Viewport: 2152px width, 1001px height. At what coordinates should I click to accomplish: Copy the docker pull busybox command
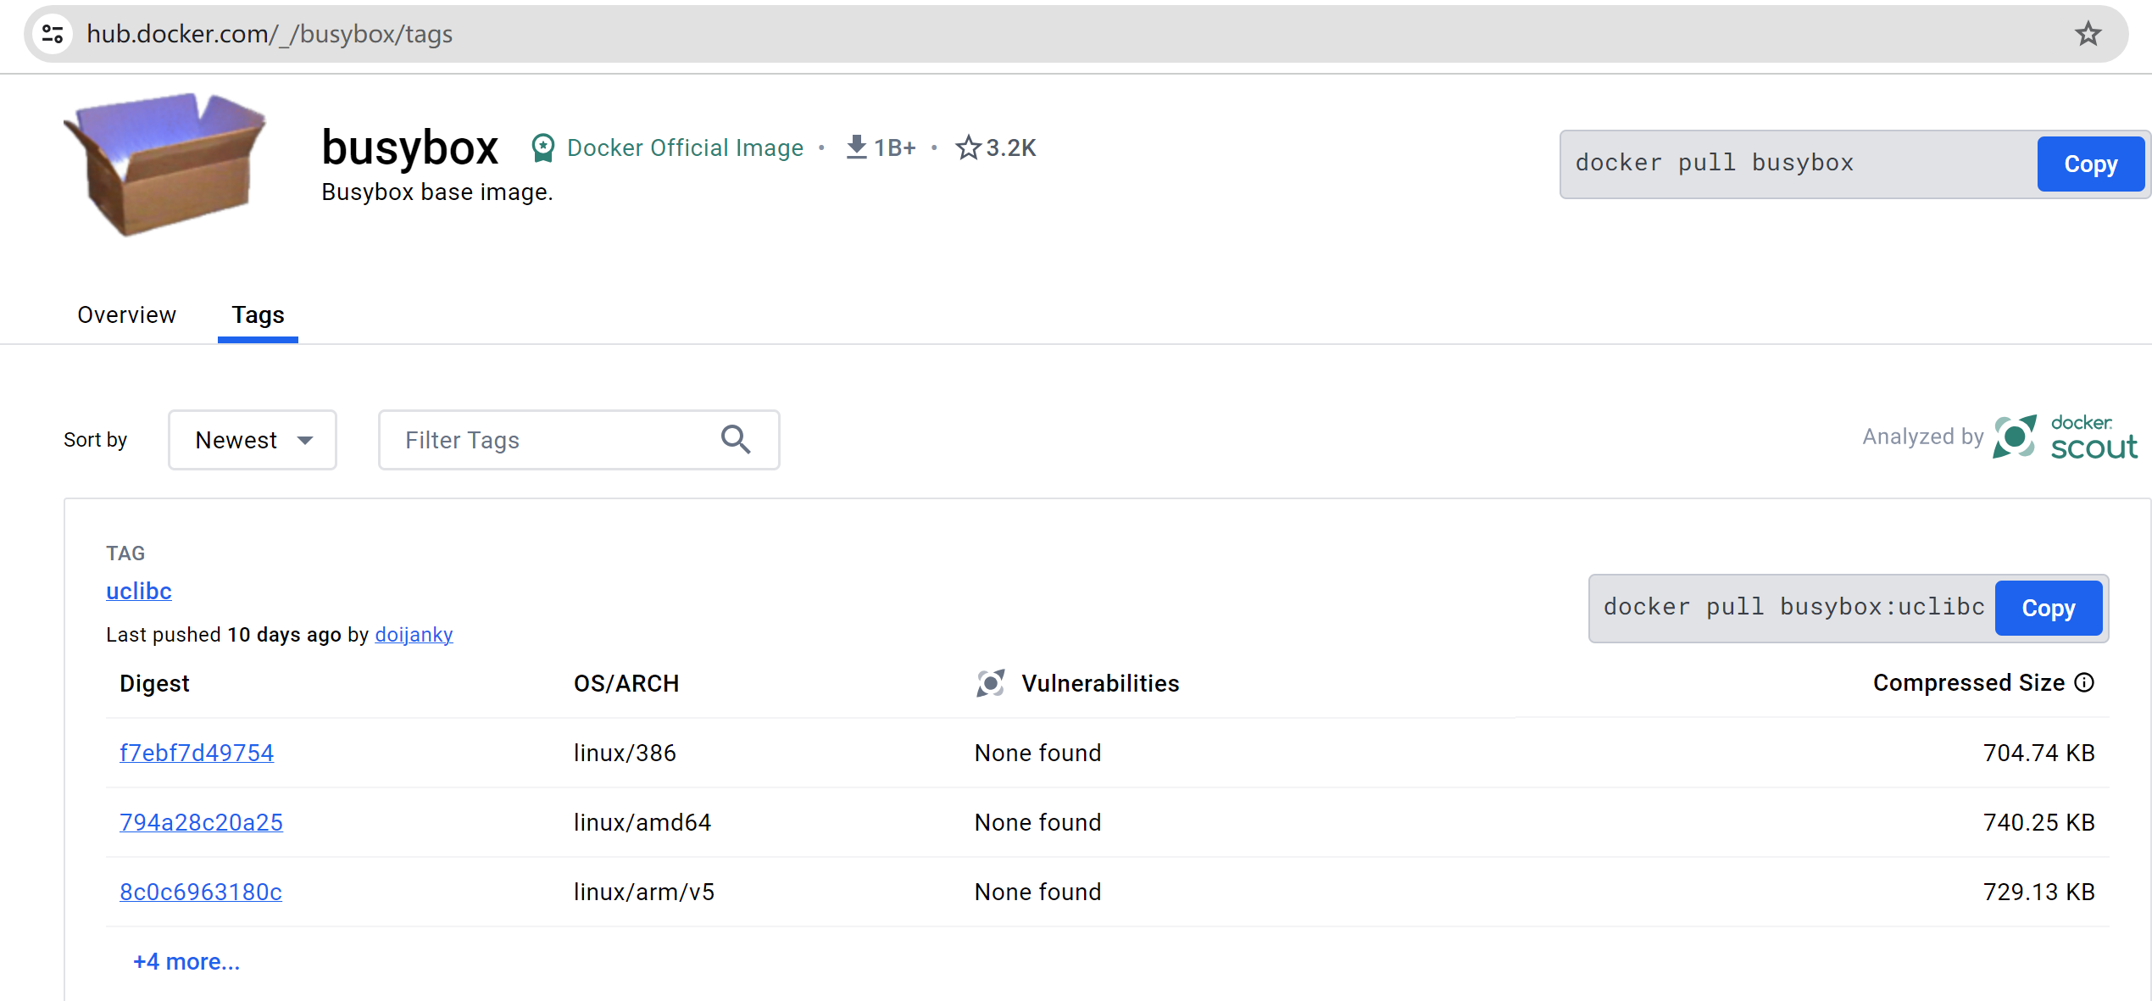pos(2089,164)
